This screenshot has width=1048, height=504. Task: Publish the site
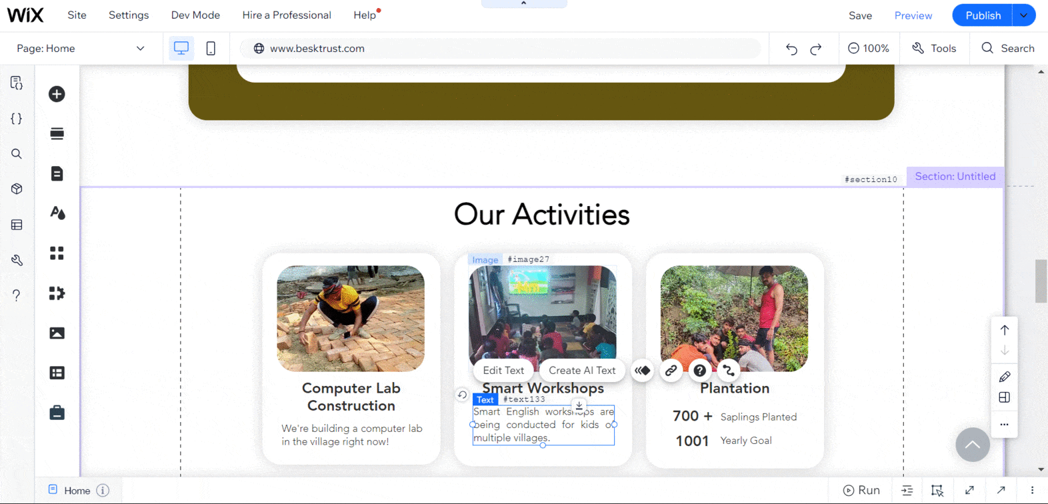click(983, 15)
